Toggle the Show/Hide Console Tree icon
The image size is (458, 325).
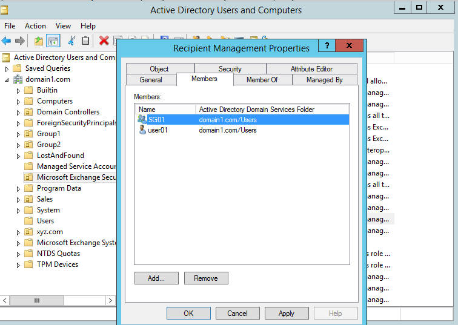tap(53, 41)
